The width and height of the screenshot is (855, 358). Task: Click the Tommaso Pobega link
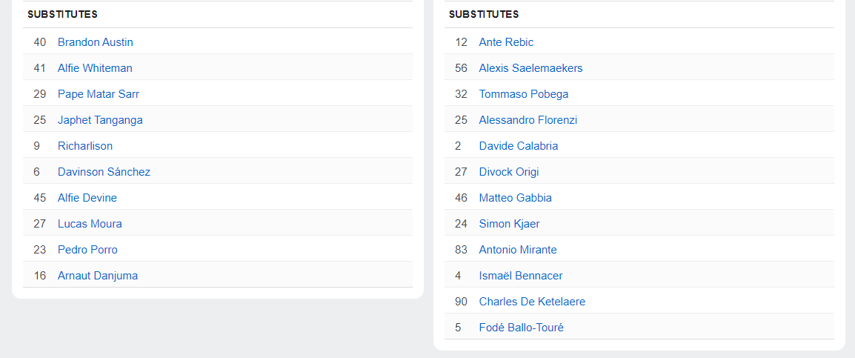(x=524, y=94)
